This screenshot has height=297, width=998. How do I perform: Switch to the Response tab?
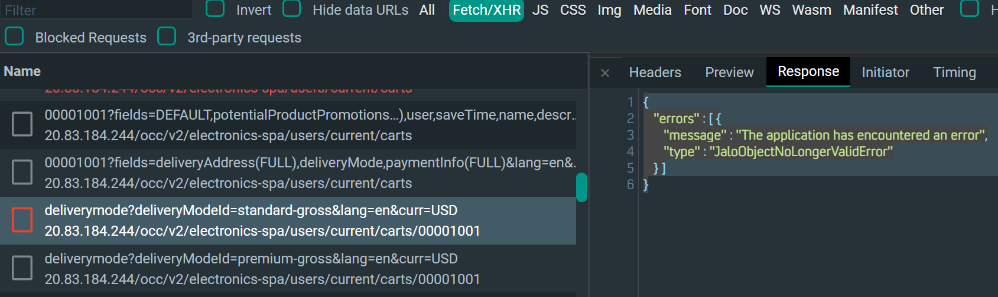click(808, 72)
